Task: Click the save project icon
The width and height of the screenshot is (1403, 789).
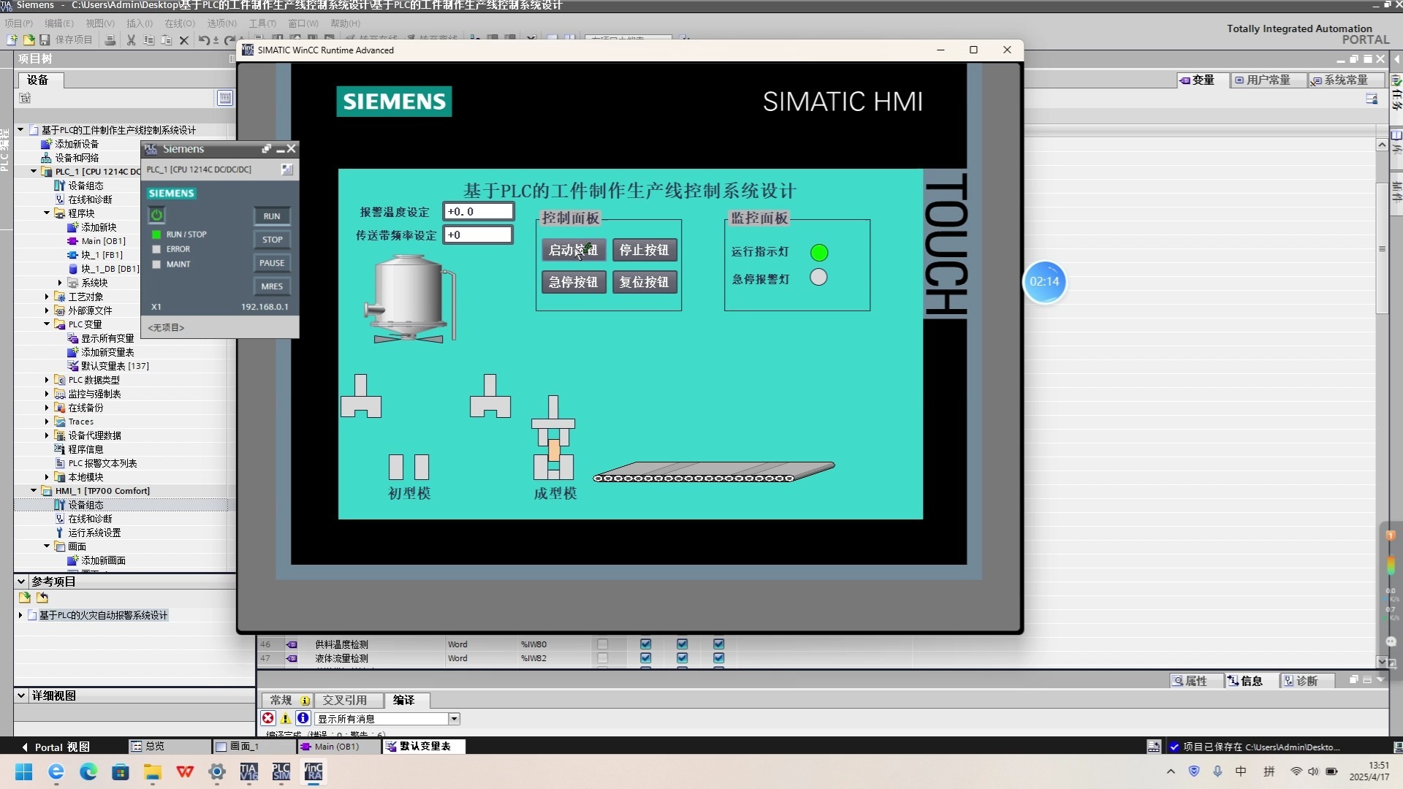Action: (x=45, y=40)
